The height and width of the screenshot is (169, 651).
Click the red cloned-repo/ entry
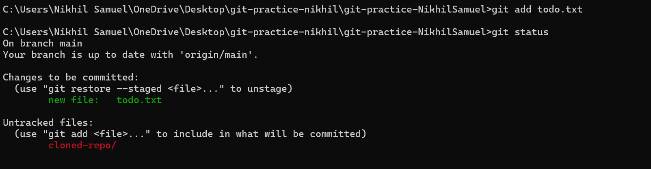pos(82,145)
